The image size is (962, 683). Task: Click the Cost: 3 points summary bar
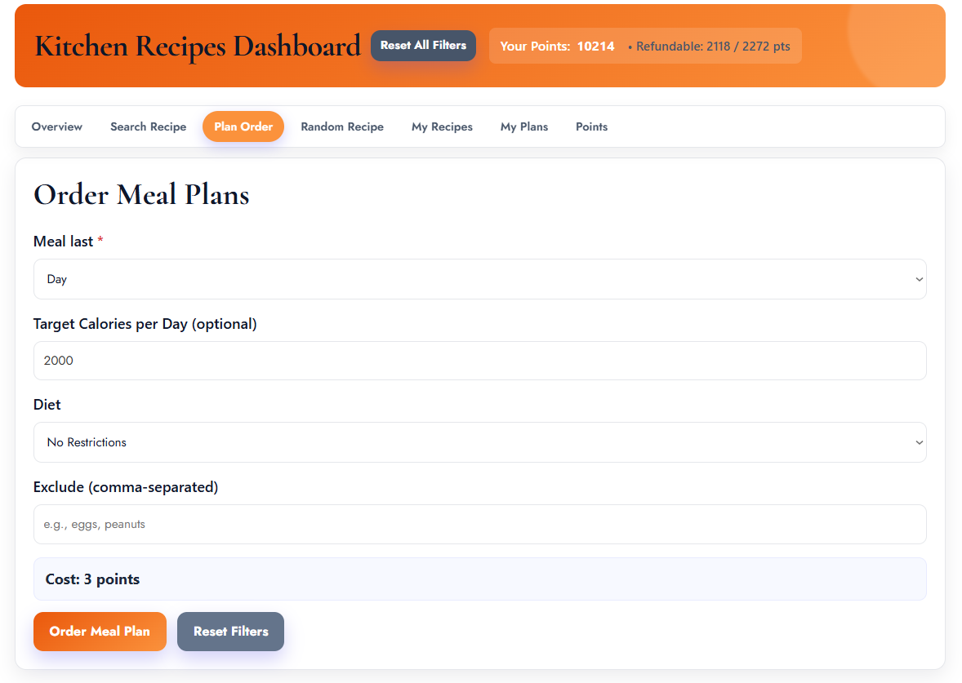(x=479, y=579)
